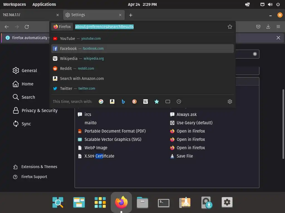Choose Search with Amazon.com
Viewport: 285px width, 213px height.
pos(142,78)
